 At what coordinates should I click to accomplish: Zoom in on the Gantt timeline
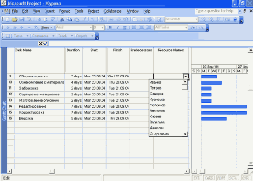pos(204,19)
